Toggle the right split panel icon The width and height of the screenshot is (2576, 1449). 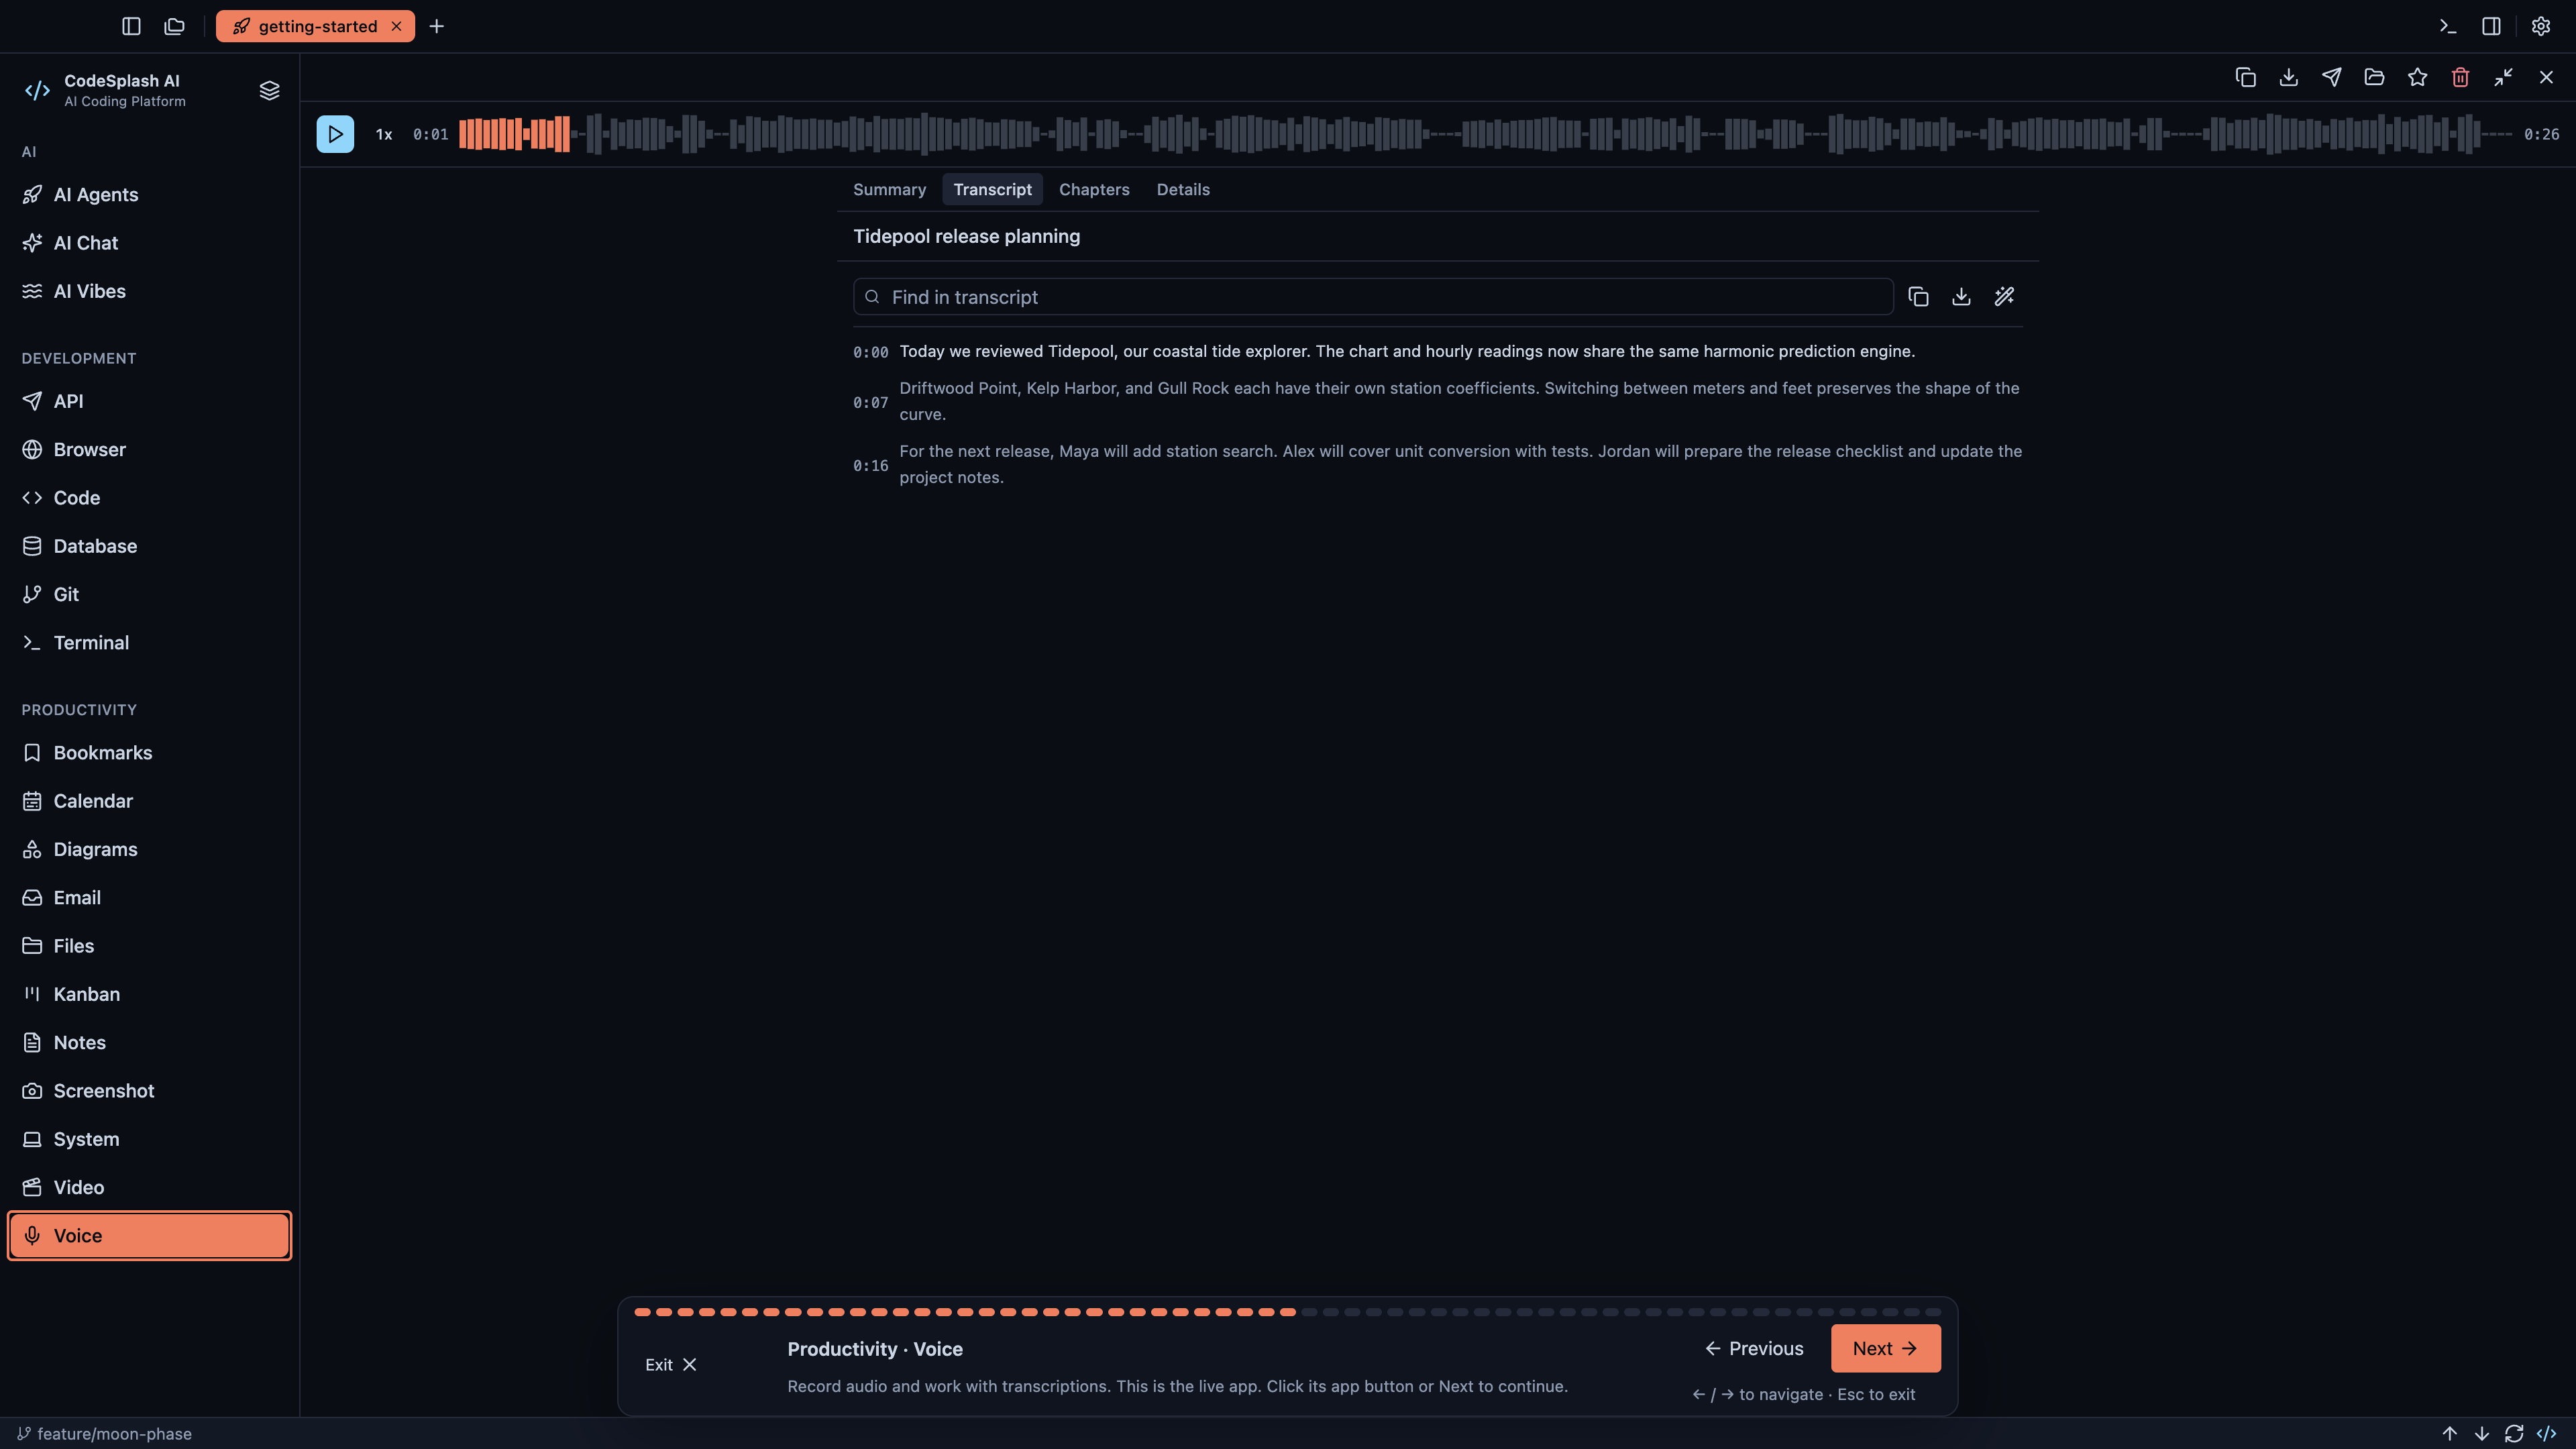(x=2491, y=26)
